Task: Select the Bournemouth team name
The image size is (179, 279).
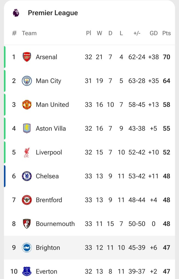Action: pyautogui.click(x=55, y=224)
